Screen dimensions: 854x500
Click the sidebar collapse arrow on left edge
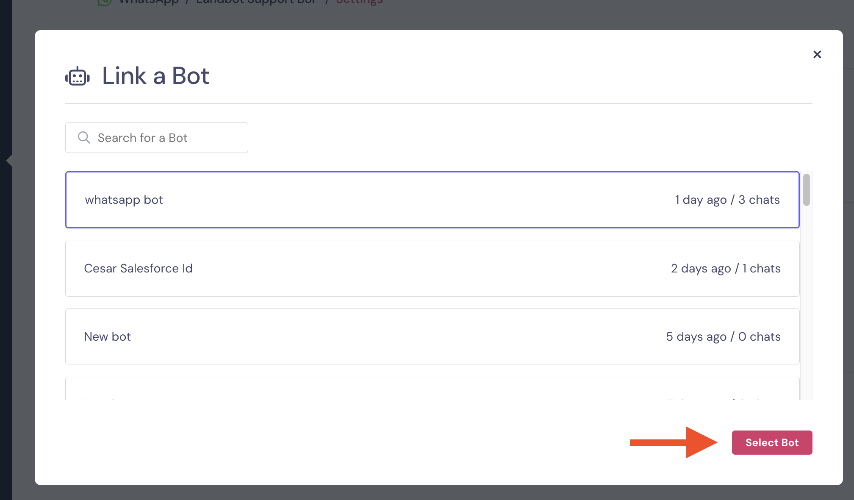click(x=9, y=161)
